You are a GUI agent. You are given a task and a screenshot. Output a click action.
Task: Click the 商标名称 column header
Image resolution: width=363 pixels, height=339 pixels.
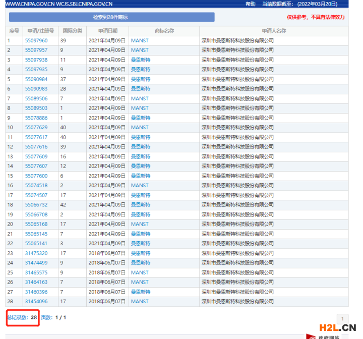pyautogui.click(x=164, y=31)
